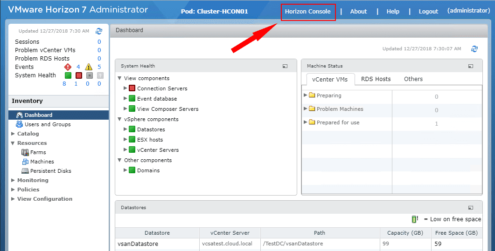Expand the Connection Servers node
The height and width of the screenshot is (251, 495).
(x=125, y=88)
